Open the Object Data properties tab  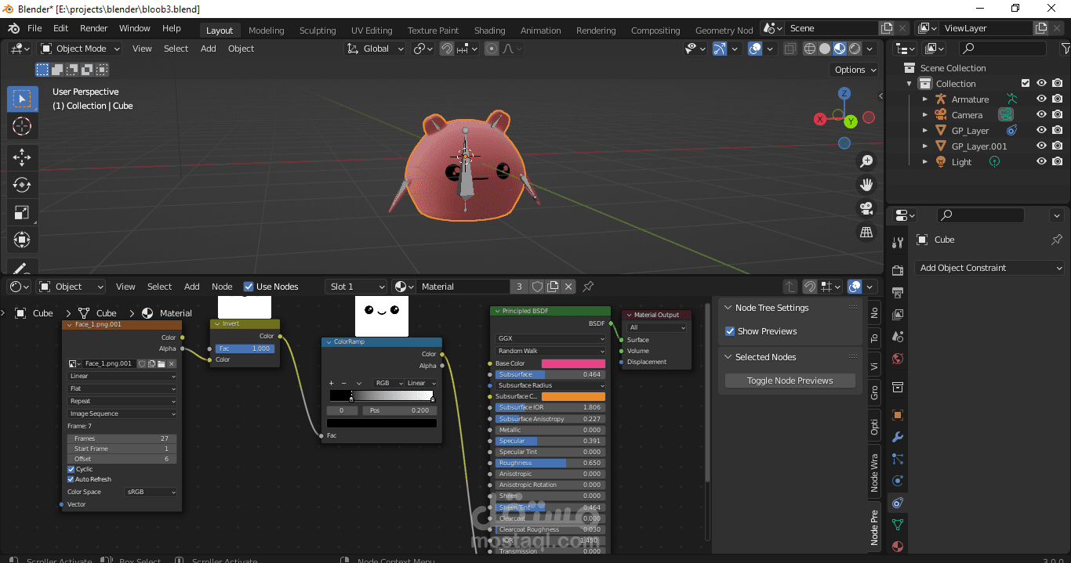click(x=898, y=525)
